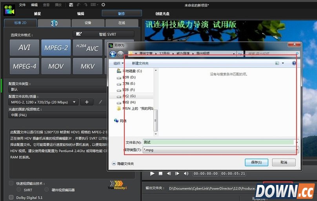
Task: Click the 威力导演 breadcrumb in address bar
Action: [183, 53]
